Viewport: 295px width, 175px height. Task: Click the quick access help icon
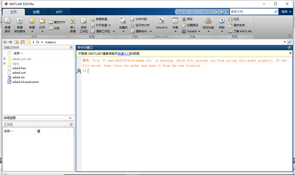tap(222, 12)
